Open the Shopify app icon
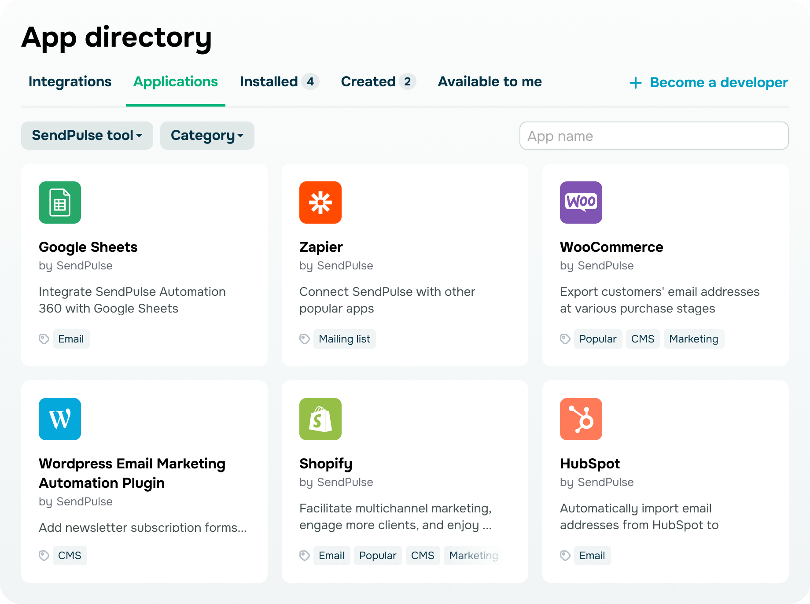This screenshot has height=604, width=810. point(320,419)
